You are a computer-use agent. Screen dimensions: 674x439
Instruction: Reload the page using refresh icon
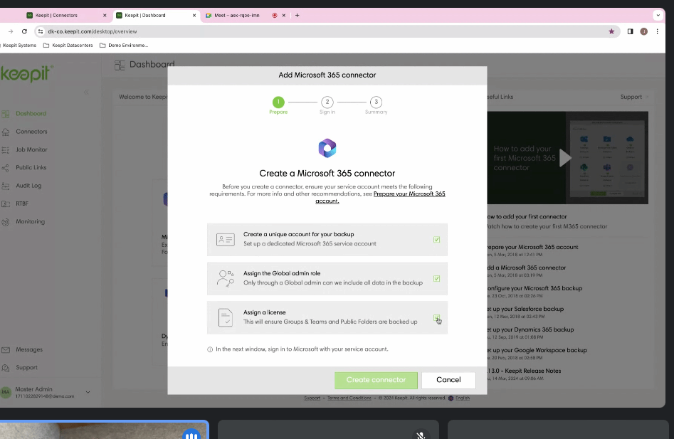click(x=24, y=31)
